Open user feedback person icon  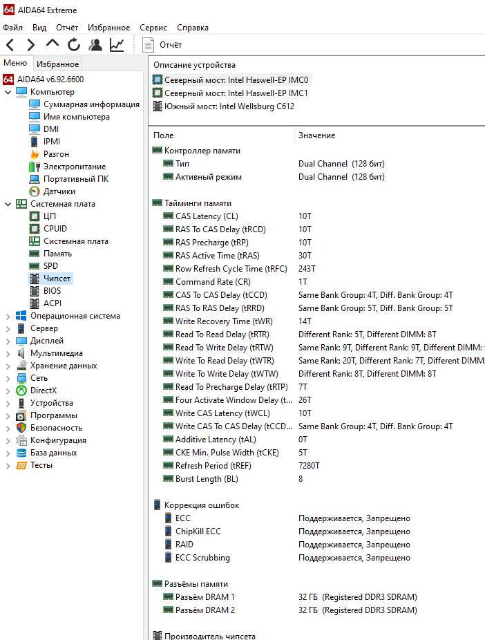pos(95,44)
